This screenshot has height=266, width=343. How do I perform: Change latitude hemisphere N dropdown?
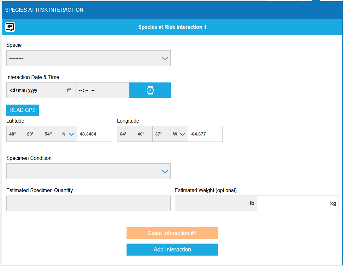click(x=68, y=134)
